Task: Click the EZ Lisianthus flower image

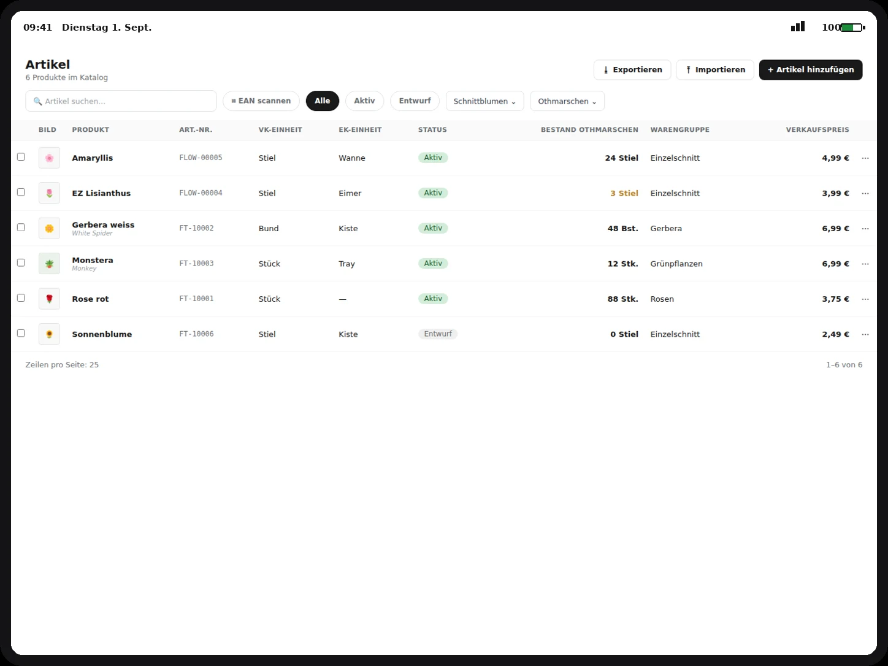Action: click(49, 193)
